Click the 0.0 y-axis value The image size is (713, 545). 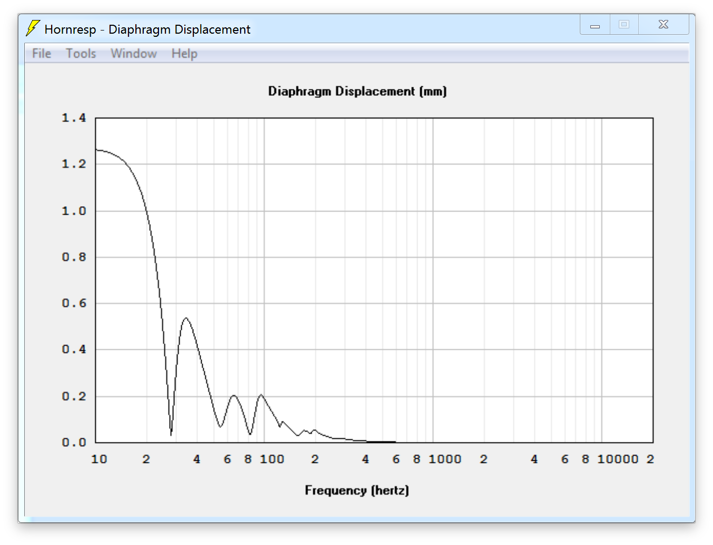[74, 442]
